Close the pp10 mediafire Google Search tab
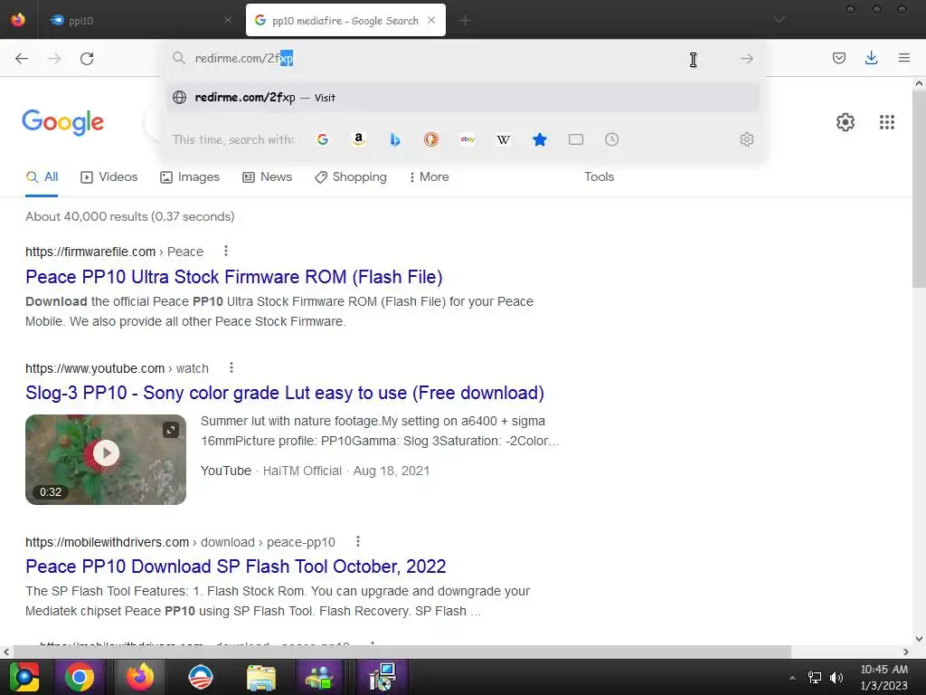The image size is (926, 695). (x=431, y=20)
